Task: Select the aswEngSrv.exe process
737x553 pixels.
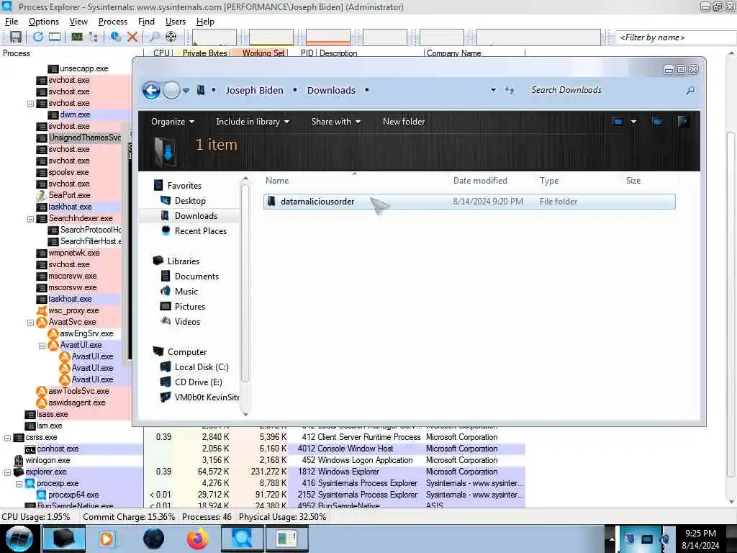Action: pos(86,334)
